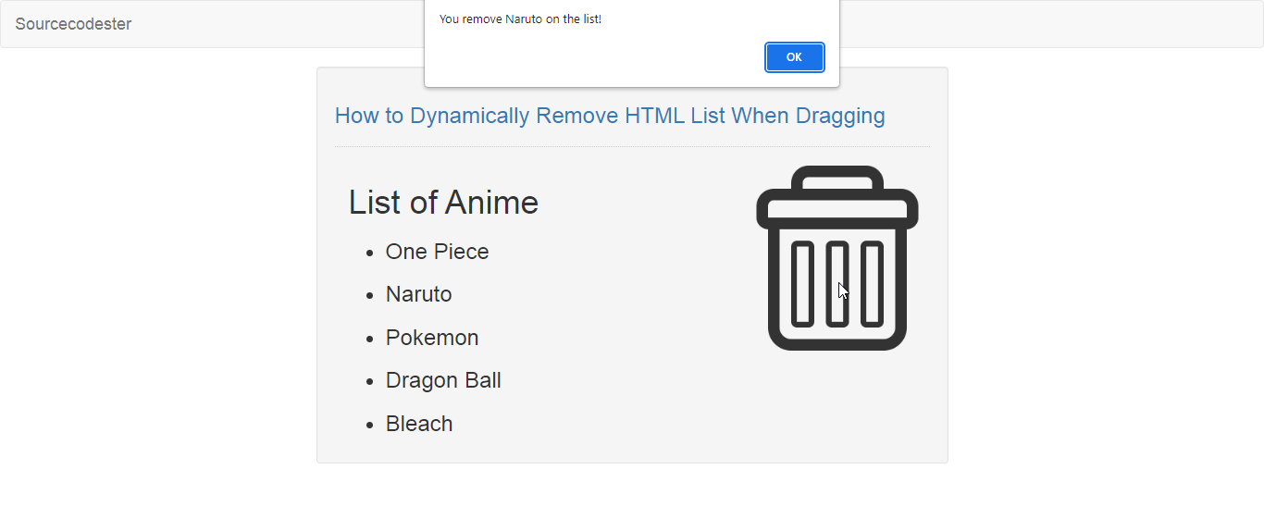1264x519 pixels.
Task: Click the middle slot of the trash bin
Action: (x=837, y=284)
